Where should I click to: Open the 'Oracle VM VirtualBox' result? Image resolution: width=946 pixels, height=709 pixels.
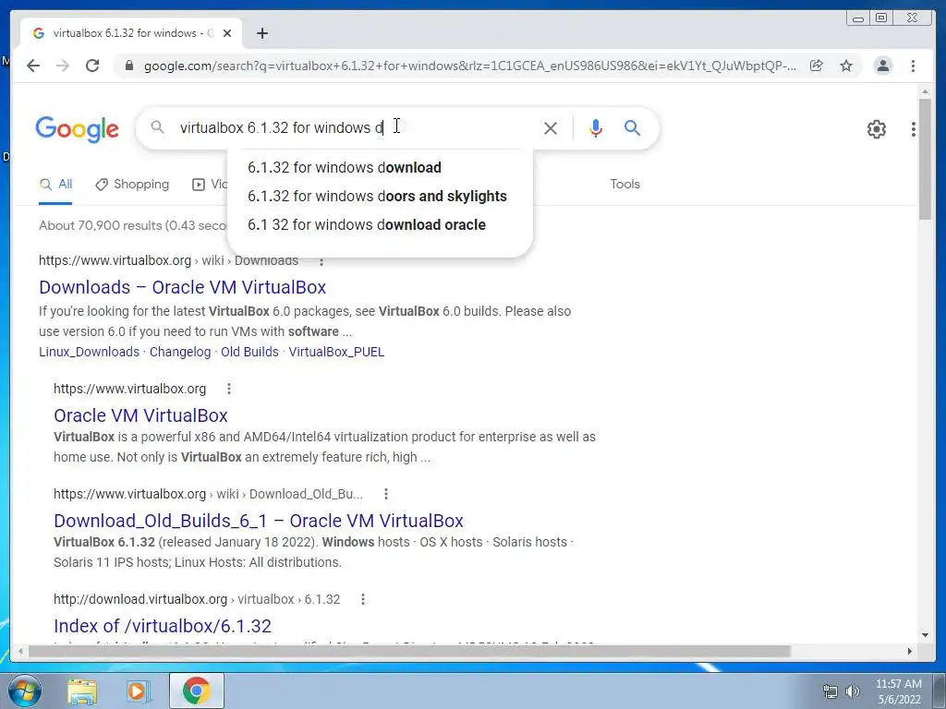(x=140, y=415)
